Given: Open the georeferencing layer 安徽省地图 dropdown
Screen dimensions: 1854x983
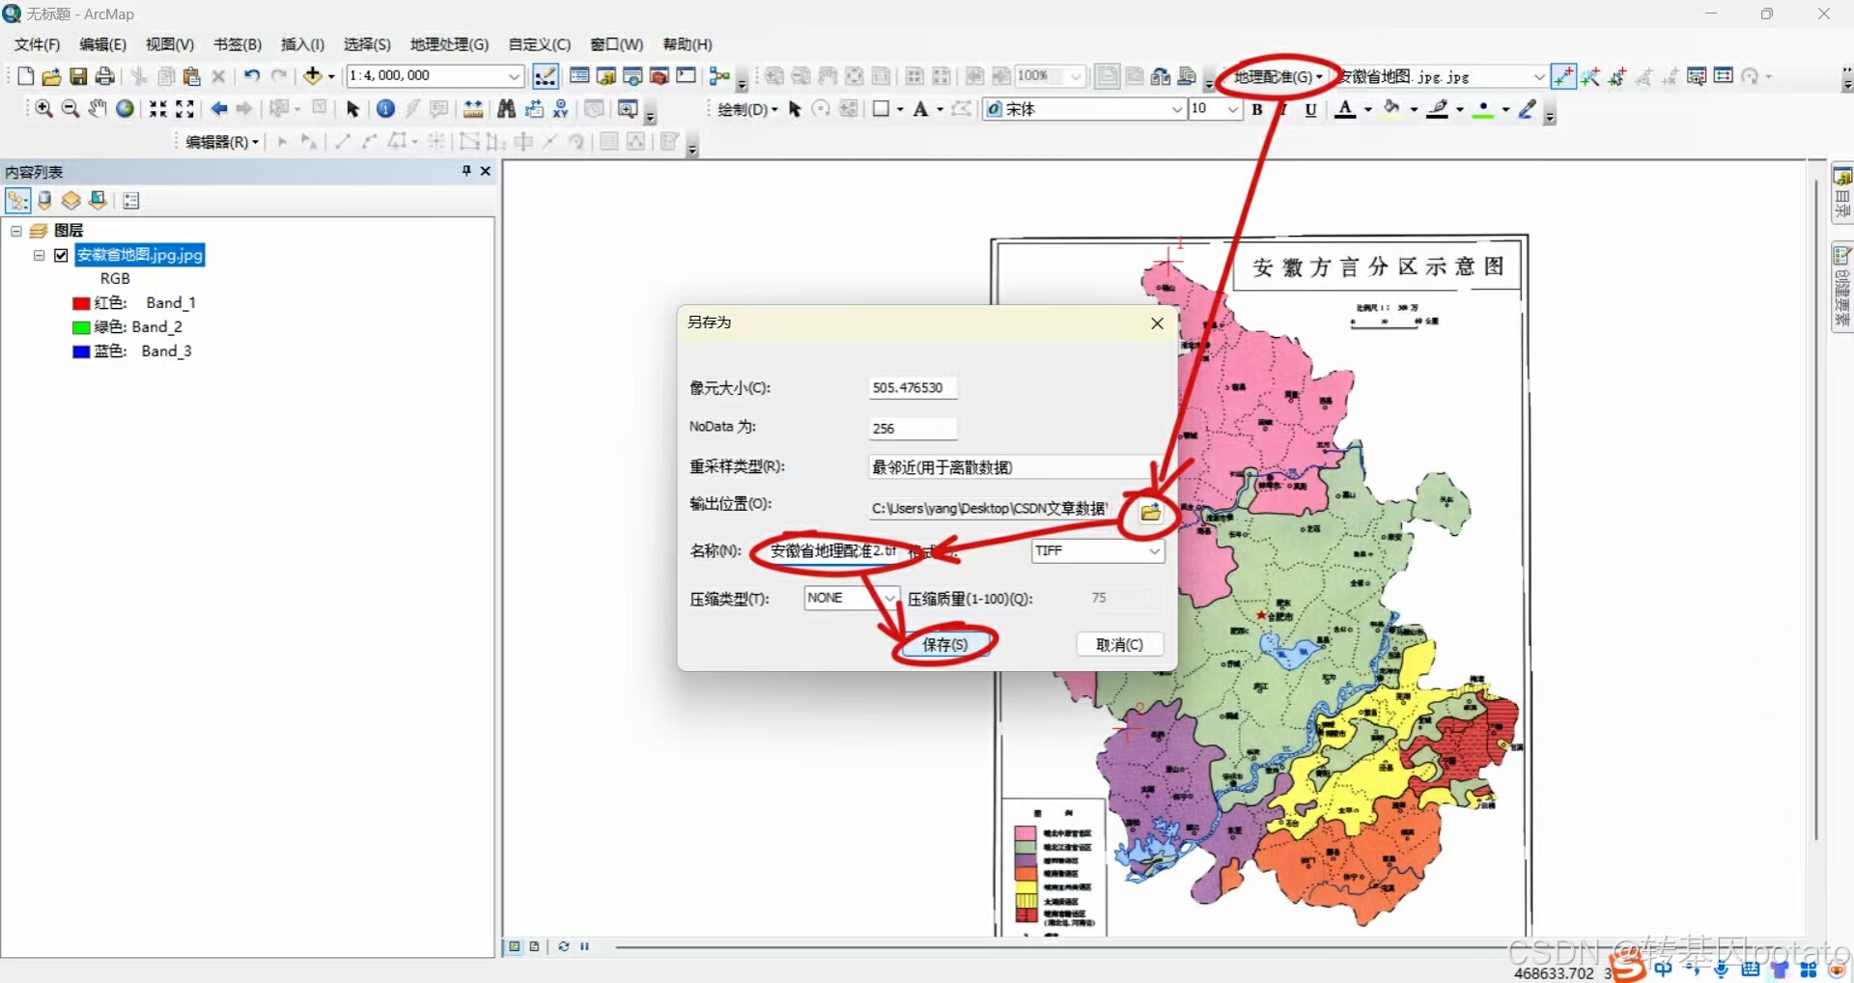Looking at the screenshot, I should coord(1539,76).
